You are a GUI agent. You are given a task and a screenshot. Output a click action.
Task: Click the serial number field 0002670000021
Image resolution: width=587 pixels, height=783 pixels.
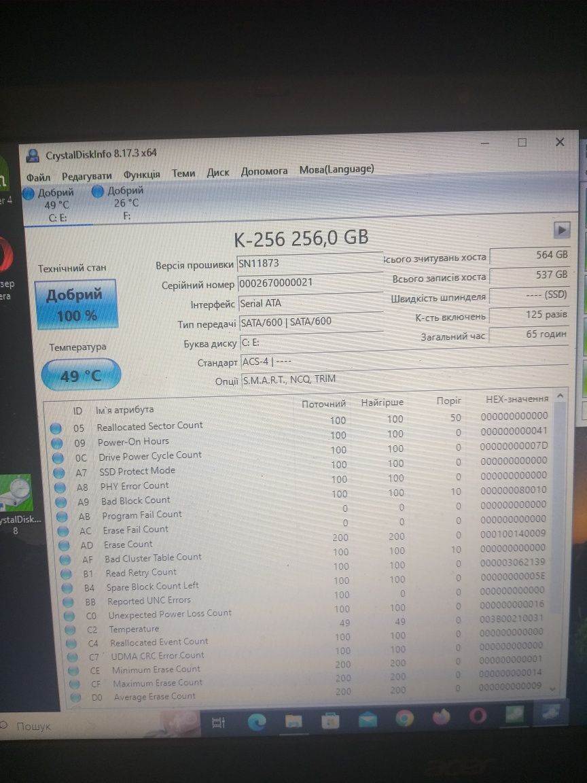[x=310, y=282]
